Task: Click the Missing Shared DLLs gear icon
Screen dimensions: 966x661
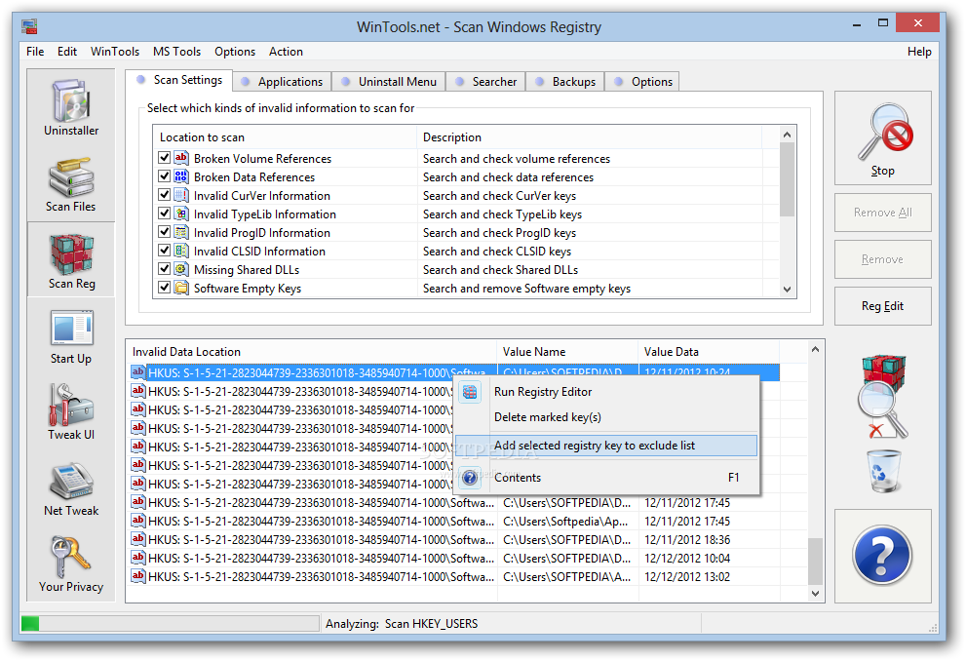Action: point(181,269)
